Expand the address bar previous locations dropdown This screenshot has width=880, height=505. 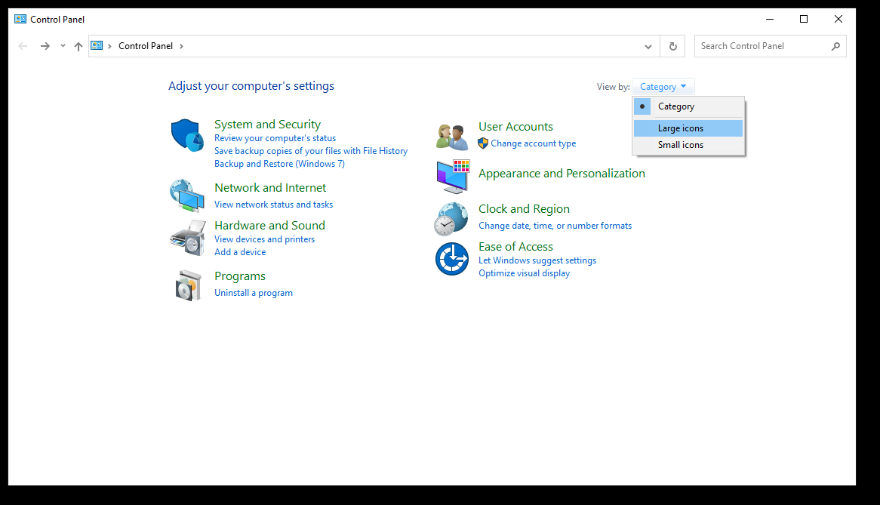648,46
